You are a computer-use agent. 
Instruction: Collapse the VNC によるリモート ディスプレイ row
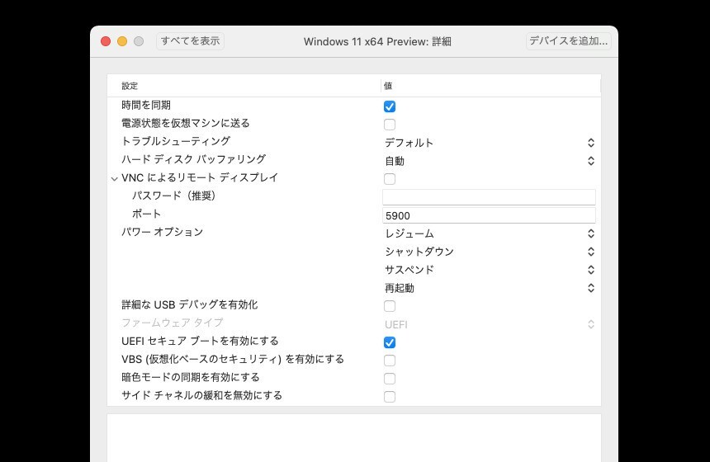click(x=114, y=179)
